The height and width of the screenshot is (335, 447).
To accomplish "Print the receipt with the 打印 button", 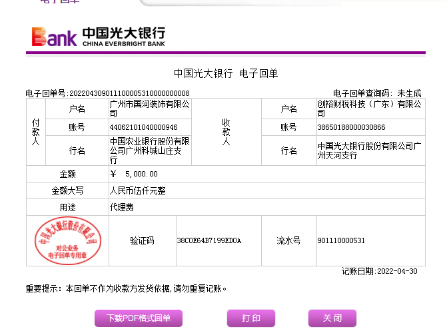I will click(251, 318).
